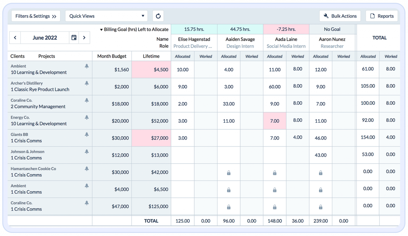Expand Filters & Settings via the double chevron
Viewport: 408px width, 236px height.
[53, 16]
